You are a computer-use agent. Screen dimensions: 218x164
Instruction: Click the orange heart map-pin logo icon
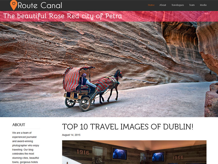click(x=14, y=5)
